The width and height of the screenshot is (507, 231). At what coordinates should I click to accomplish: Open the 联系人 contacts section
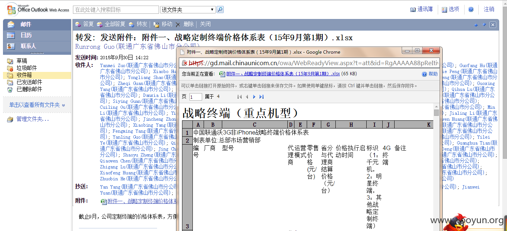37,46
